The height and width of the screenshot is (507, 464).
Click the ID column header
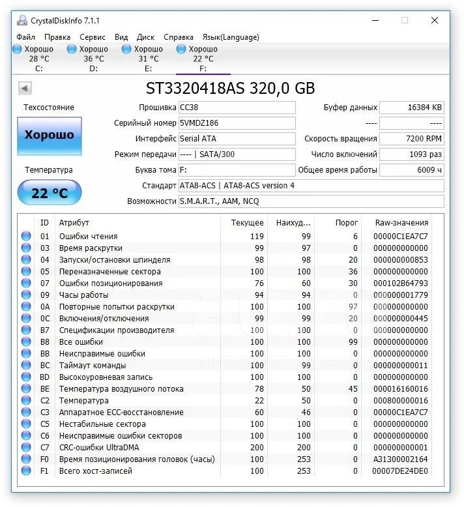click(44, 223)
